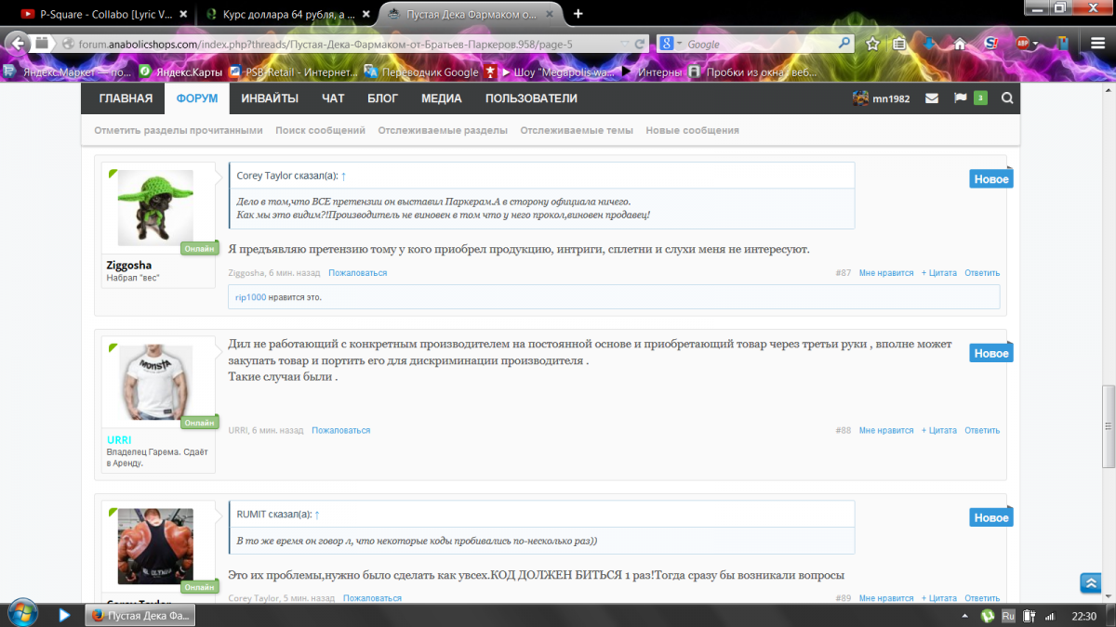The height and width of the screenshot is (627, 1116).
Task: Open the forum inbox envelope icon
Action: 931,98
